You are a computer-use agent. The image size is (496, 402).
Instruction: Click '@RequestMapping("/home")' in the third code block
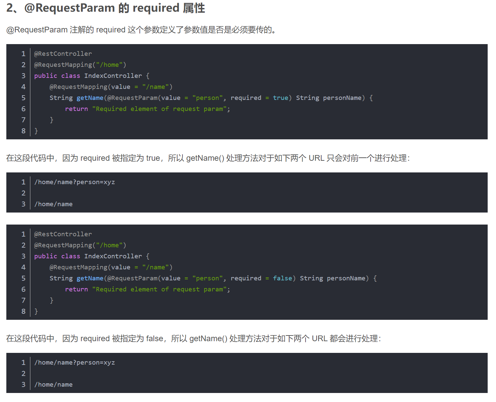(x=80, y=245)
